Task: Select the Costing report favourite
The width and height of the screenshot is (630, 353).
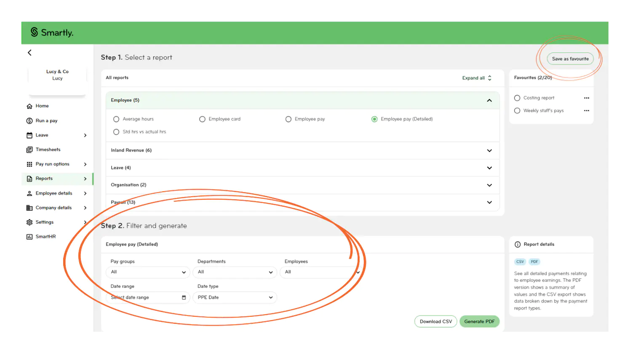Action: 517,97
